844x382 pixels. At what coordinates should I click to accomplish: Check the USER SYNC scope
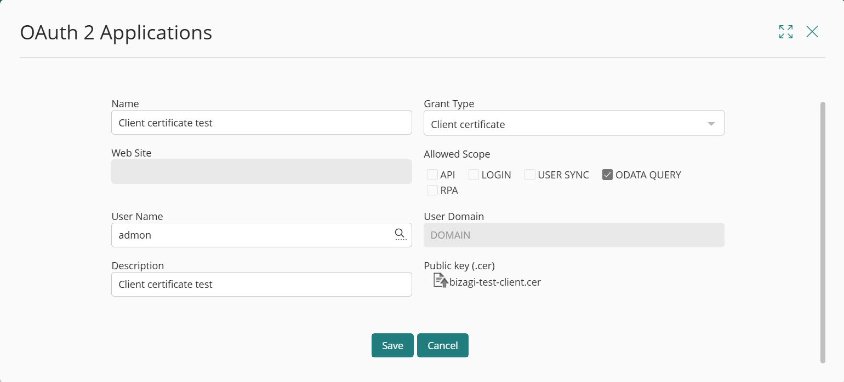[529, 174]
